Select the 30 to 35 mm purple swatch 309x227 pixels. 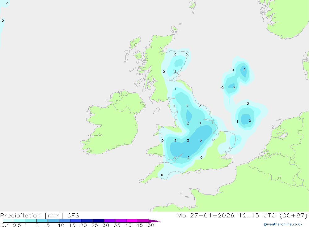pyautogui.click(x=109, y=221)
